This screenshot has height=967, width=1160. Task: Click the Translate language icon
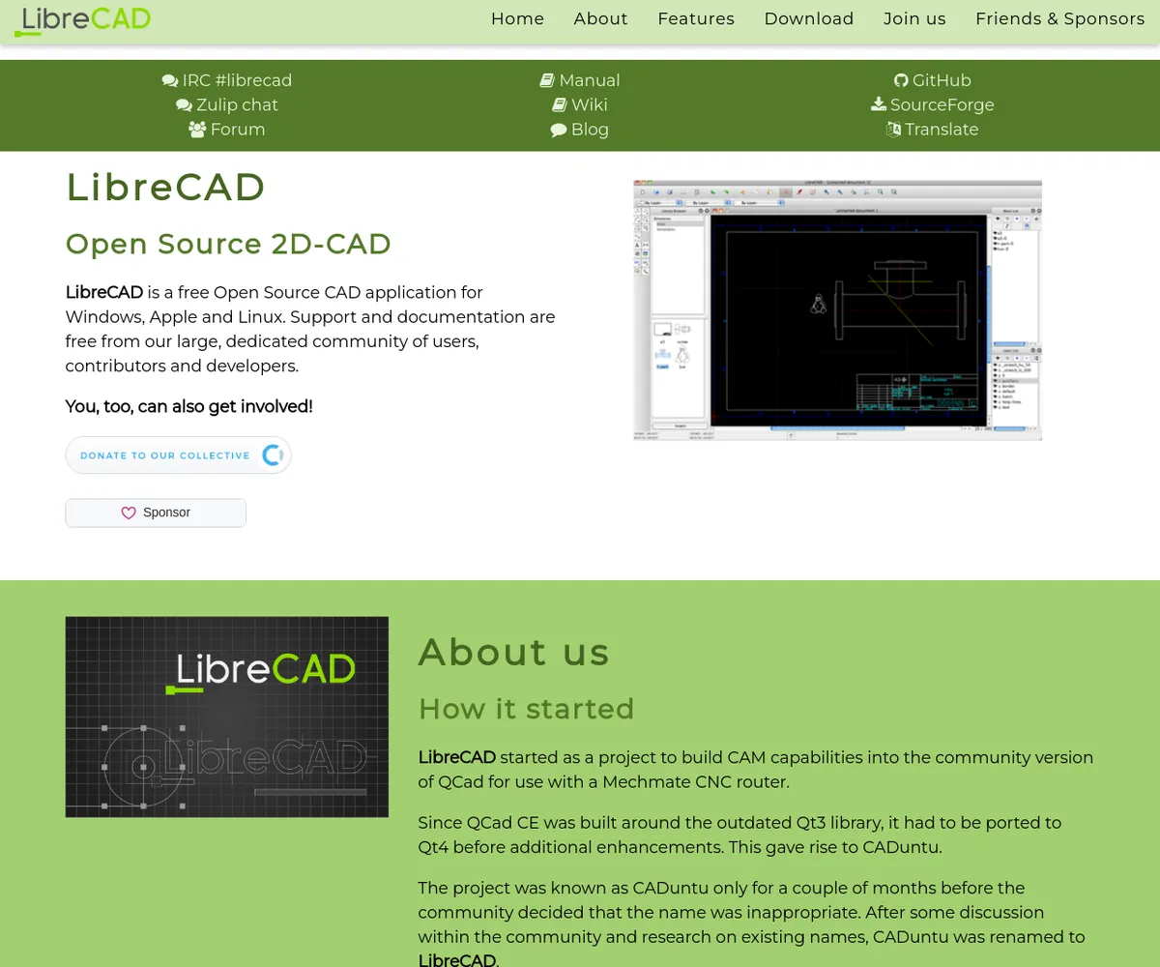[x=894, y=130]
